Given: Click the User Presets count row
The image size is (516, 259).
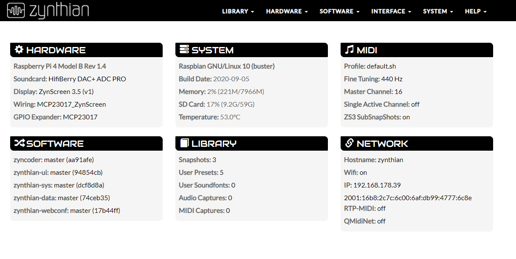Looking at the screenshot, I should click(201, 172).
